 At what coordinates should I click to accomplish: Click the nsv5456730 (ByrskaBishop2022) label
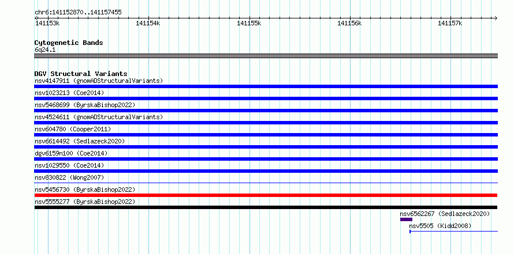point(85,189)
